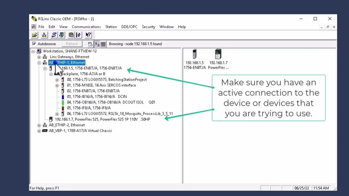Open the File menu

41,27
